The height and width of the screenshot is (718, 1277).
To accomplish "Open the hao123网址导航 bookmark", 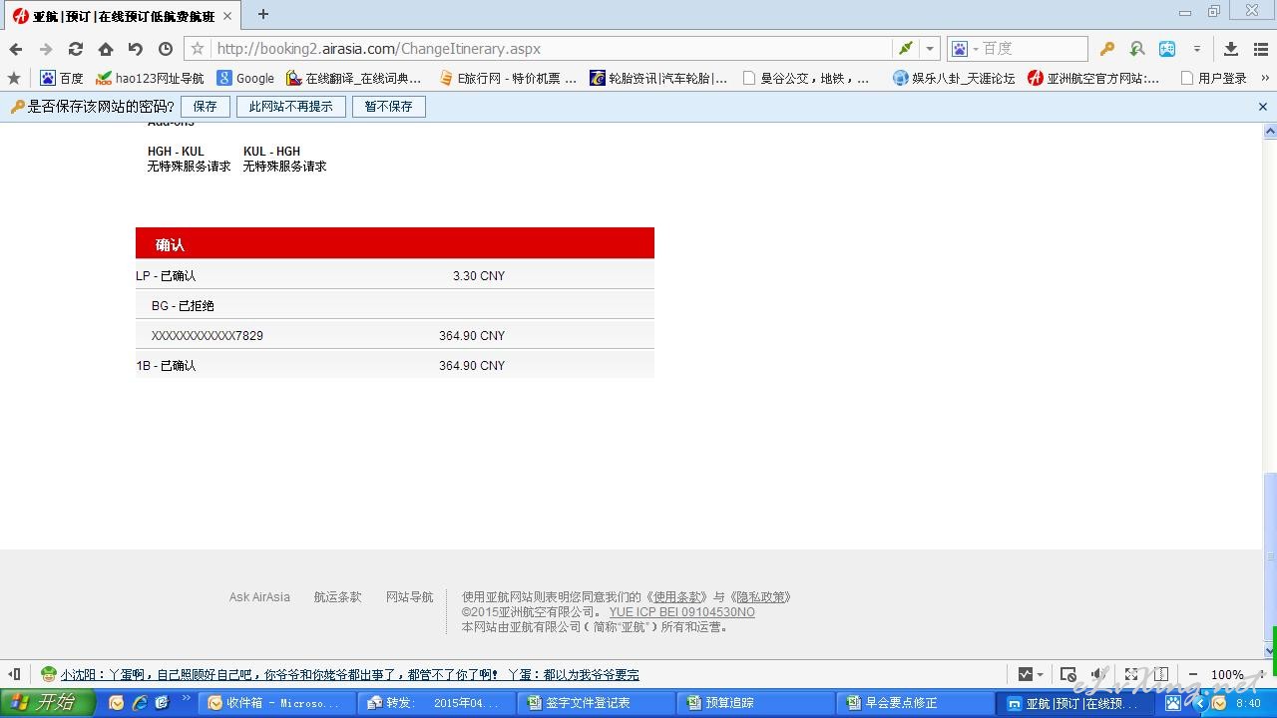I will 150,78.
